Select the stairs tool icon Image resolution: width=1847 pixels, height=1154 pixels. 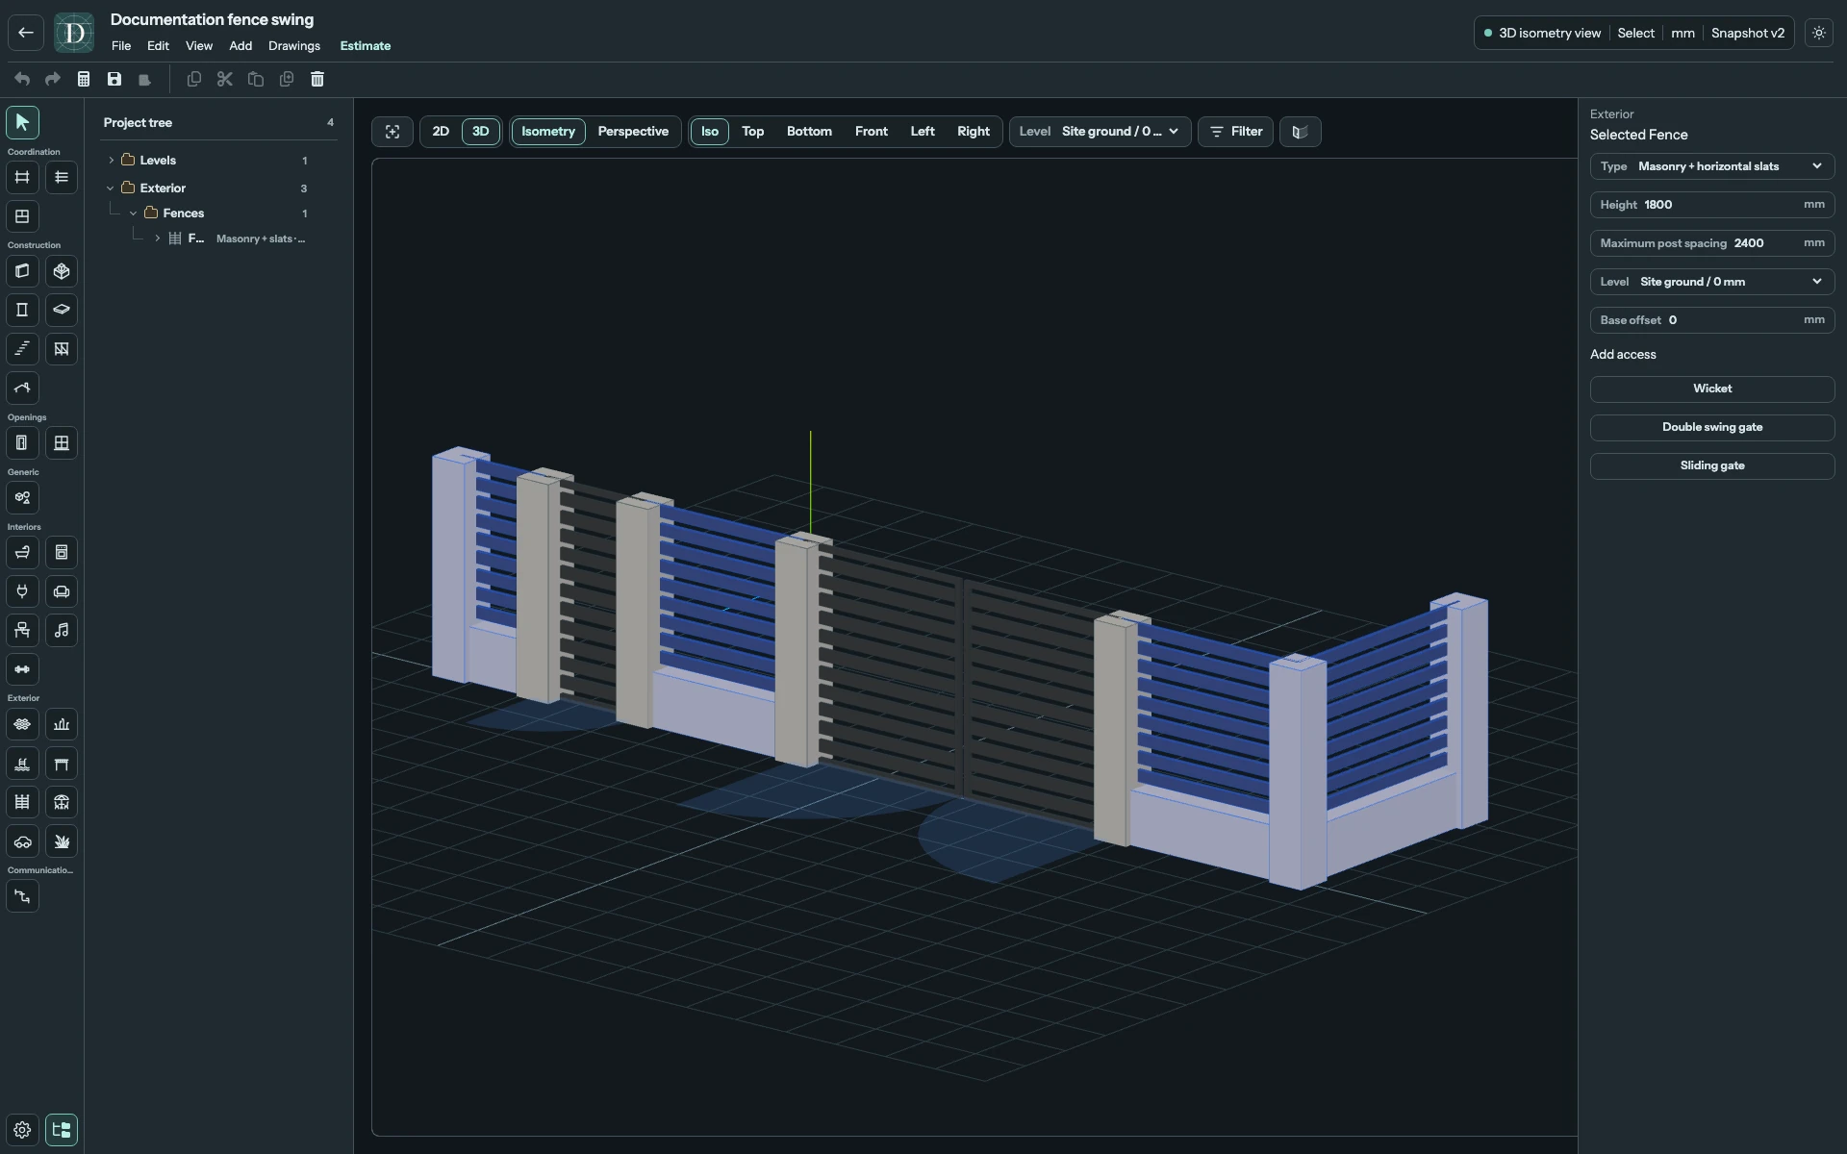point(22,349)
